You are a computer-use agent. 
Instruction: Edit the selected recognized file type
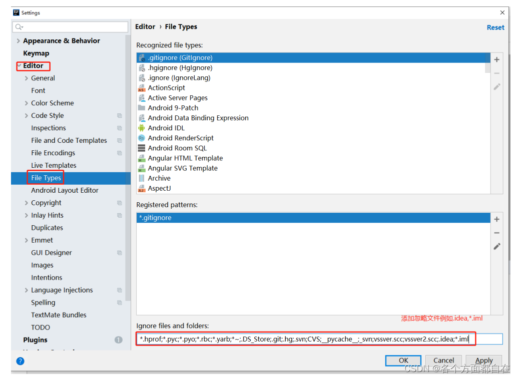pyautogui.click(x=496, y=87)
